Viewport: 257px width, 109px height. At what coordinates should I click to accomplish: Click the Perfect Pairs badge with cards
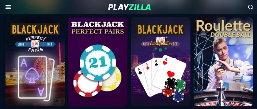click(x=35, y=44)
